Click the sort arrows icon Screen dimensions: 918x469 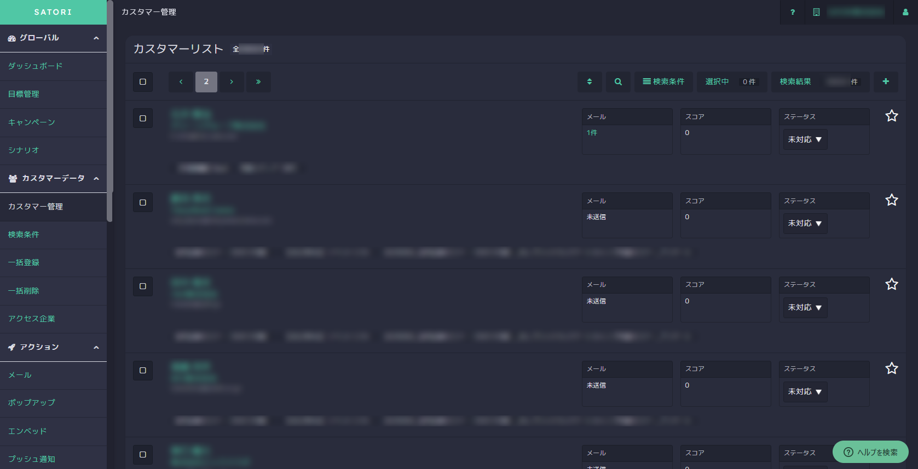point(590,82)
